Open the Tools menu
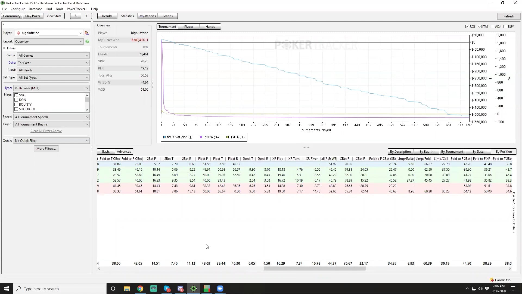This screenshot has width=522, height=294. [59, 9]
